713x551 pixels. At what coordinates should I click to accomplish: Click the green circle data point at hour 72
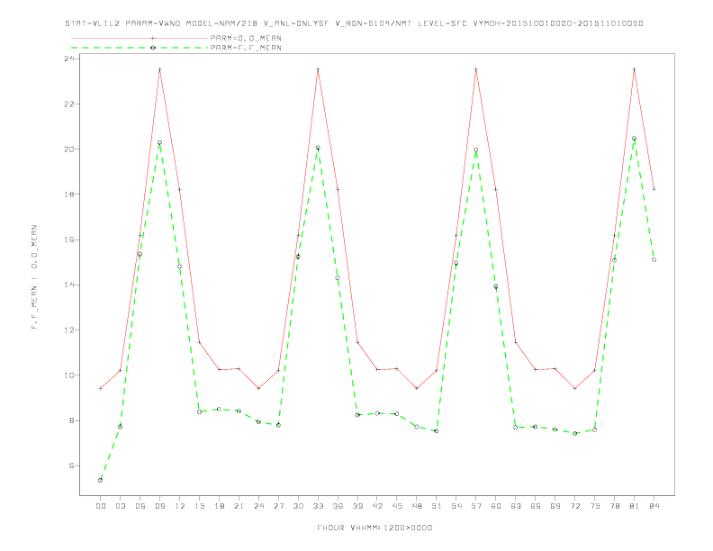pyautogui.click(x=574, y=433)
